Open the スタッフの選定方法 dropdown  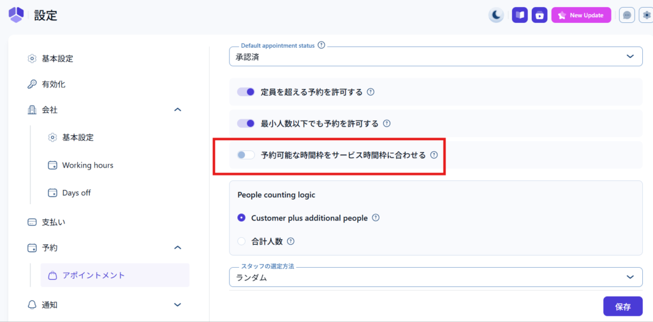tap(436, 277)
